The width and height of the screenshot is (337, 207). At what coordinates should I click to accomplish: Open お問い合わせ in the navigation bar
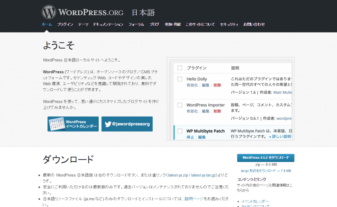254,24
